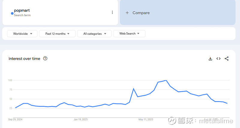Select the Sep 29, 2024 axis label

(x=15, y=119)
